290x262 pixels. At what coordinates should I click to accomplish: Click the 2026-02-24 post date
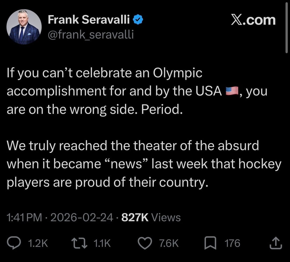[x=82, y=218]
